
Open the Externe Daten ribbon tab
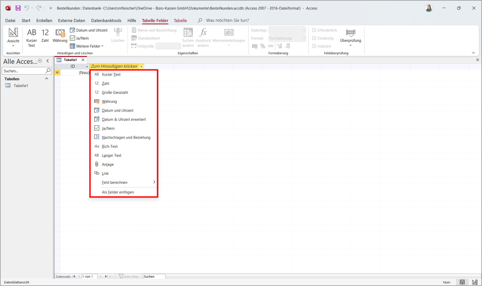[72, 21]
